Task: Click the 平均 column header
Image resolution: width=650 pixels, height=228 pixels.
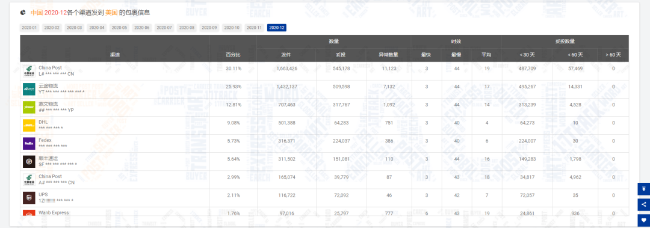Action: (486, 55)
